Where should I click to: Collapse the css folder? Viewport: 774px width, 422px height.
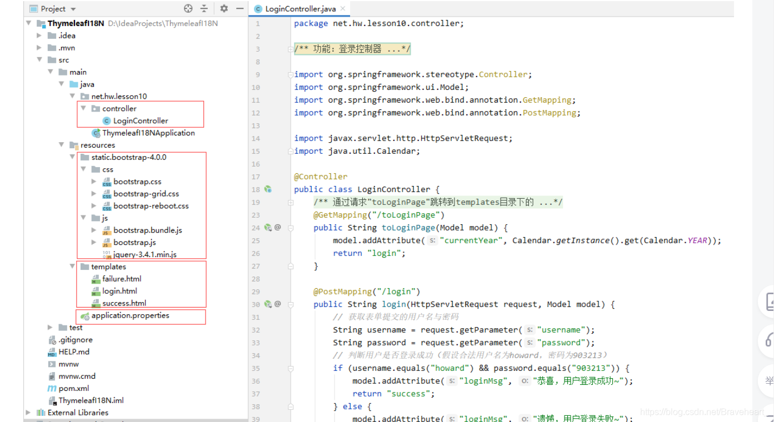[x=83, y=169]
